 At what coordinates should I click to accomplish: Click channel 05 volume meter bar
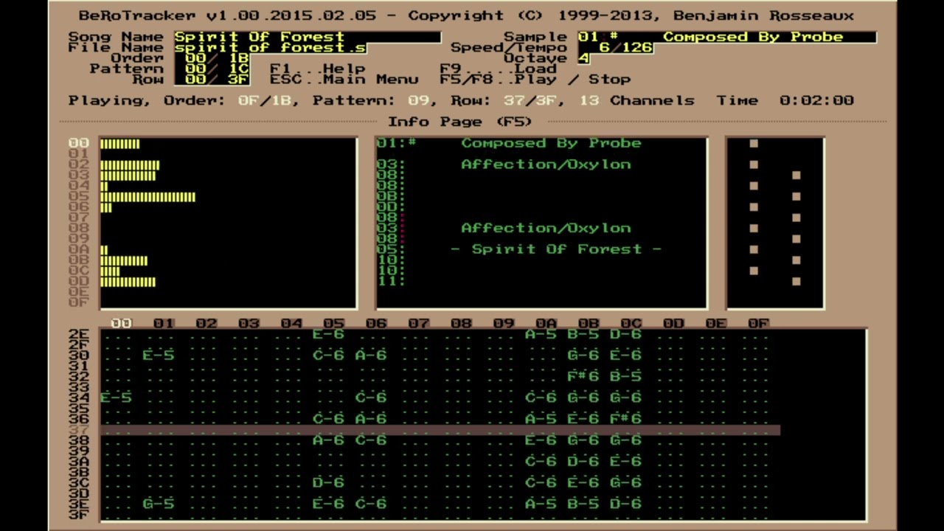tap(147, 197)
